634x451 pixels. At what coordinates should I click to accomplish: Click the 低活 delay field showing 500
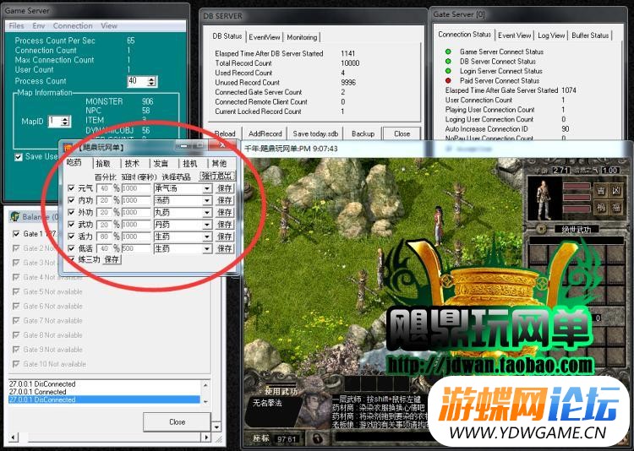(x=136, y=248)
